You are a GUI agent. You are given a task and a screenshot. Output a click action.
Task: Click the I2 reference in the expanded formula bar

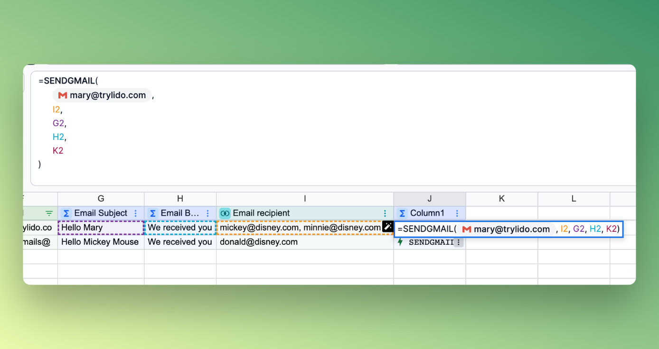click(56, 110)
